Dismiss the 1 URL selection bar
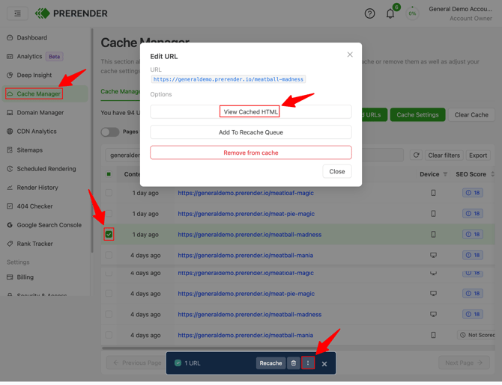 coord(324,364)
